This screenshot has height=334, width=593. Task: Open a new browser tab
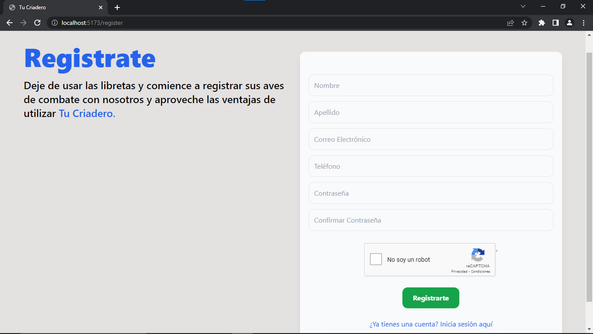(x=117, y=7)
